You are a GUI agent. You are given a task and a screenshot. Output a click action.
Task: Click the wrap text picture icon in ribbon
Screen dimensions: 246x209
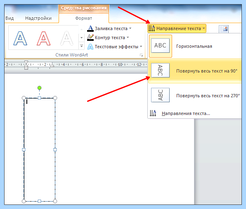tap(224, 29)
